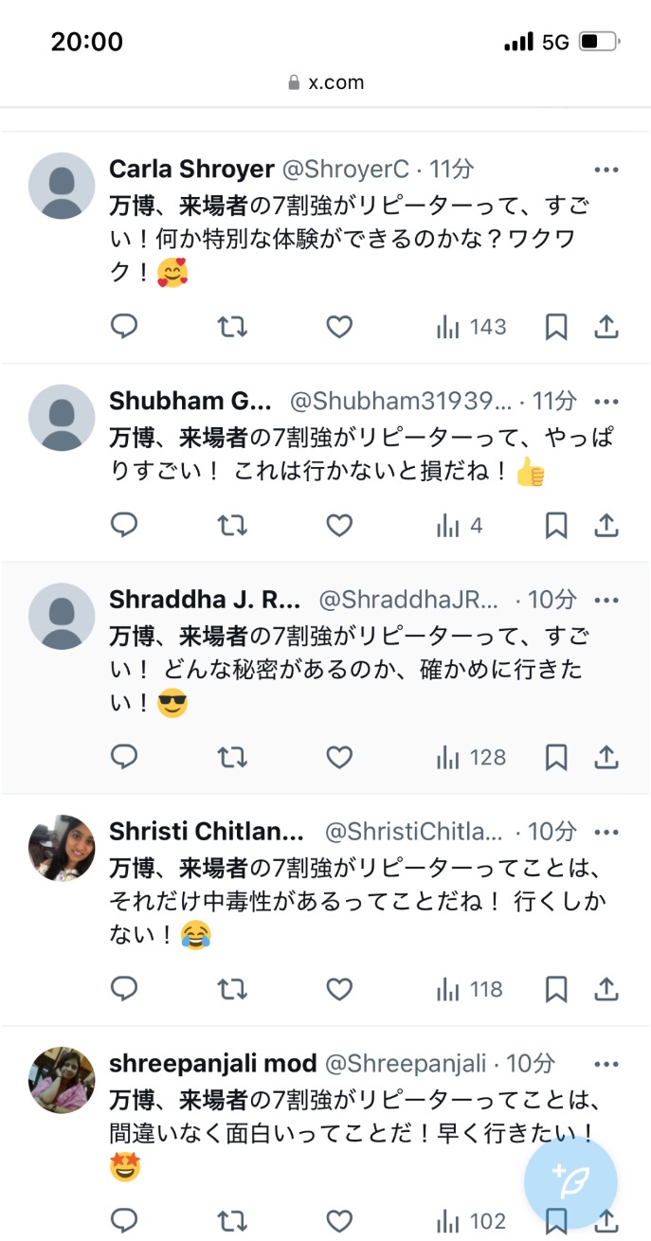Open more options on shreepanjali mod's post
Viewport: 651px width, 1241px height.
click(606, 1064)
